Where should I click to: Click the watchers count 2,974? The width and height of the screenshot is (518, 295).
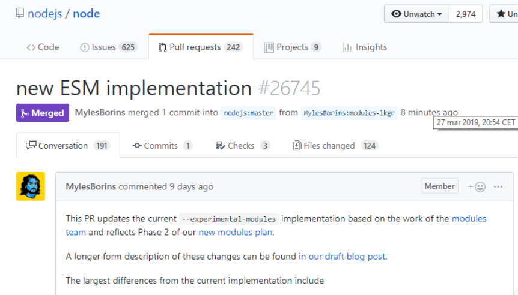pyautogui.click(x=466, y=14)
